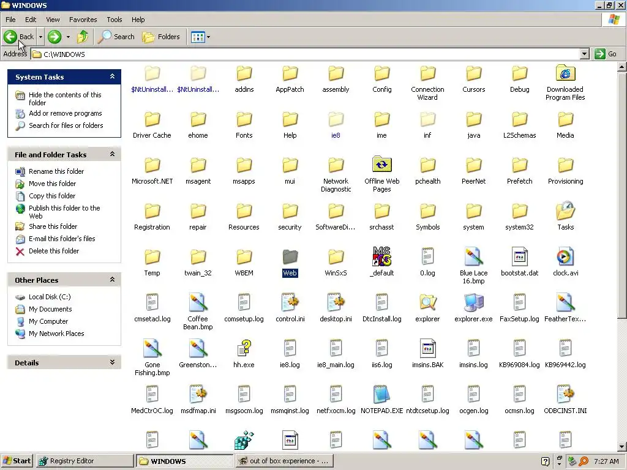Select the desktop.ini file icon
627x470 pixels.
click(x=336, y=302)
